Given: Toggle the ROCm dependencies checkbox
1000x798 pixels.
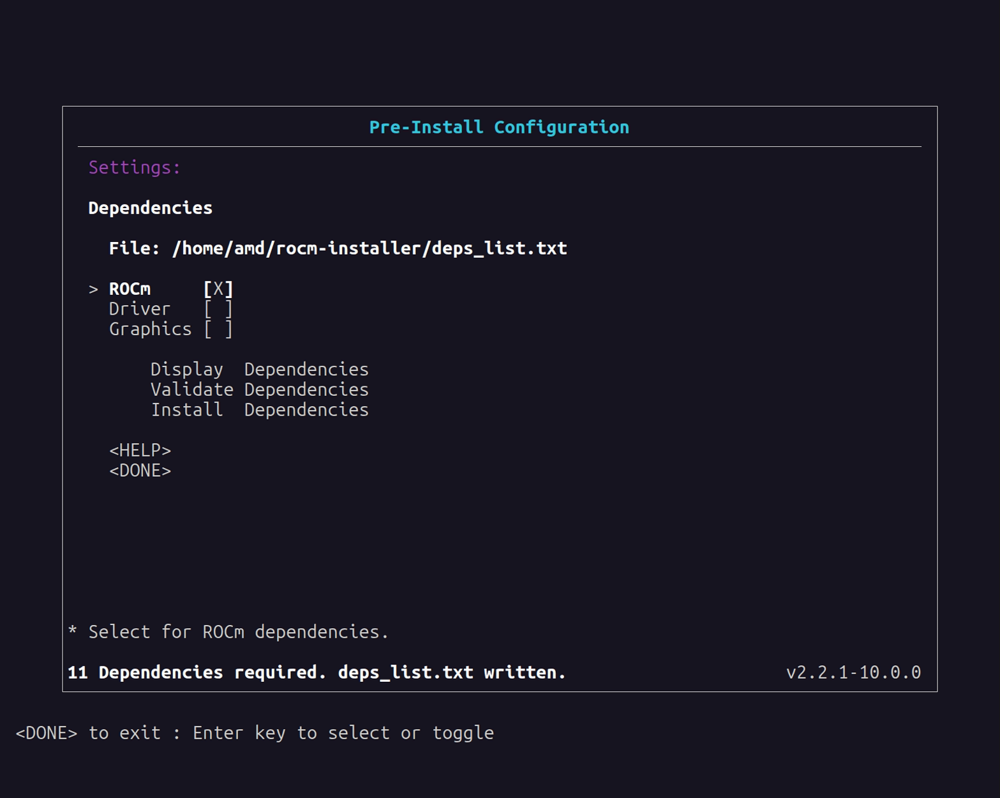Looking at the screenshot, I should coord(218,289).
